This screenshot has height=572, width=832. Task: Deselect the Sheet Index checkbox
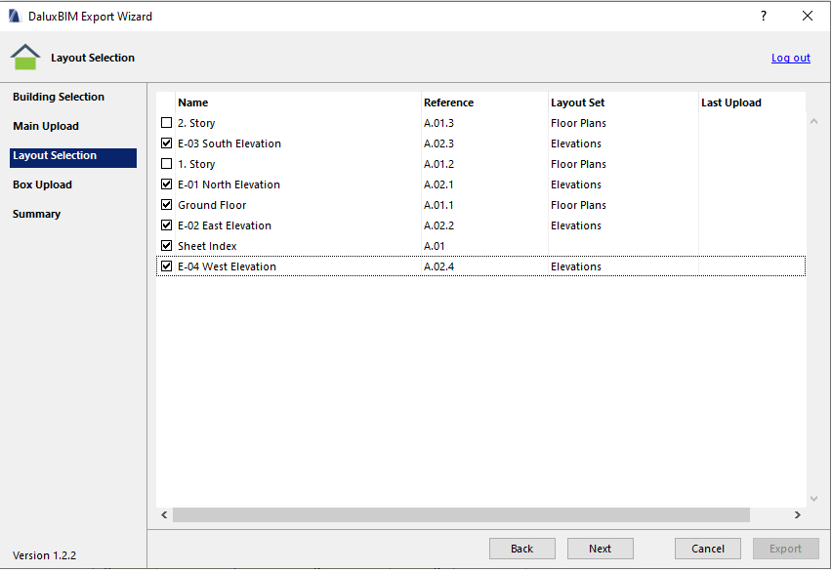166,246
